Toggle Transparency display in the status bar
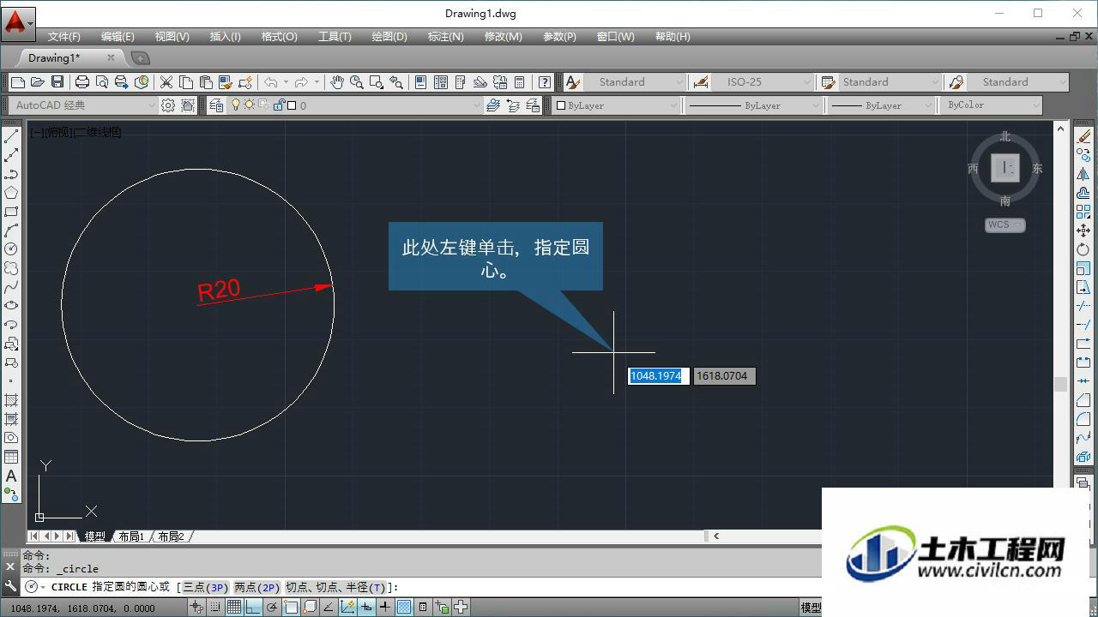Image resolution: width=1098 pixels, height=617 pixels. tap(404, 608)
